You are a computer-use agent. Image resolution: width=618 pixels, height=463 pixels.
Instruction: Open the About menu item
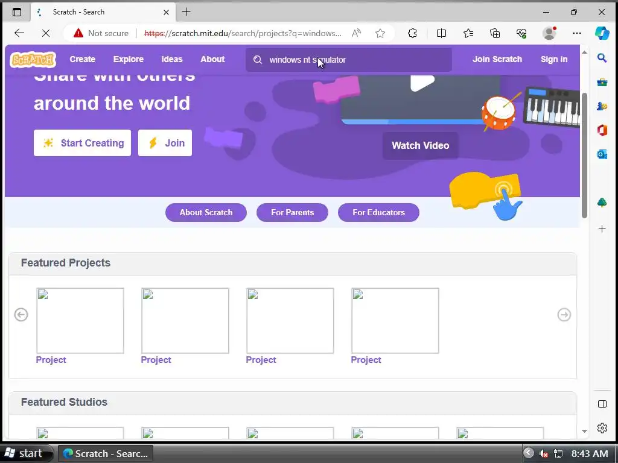tap(212, 60)
